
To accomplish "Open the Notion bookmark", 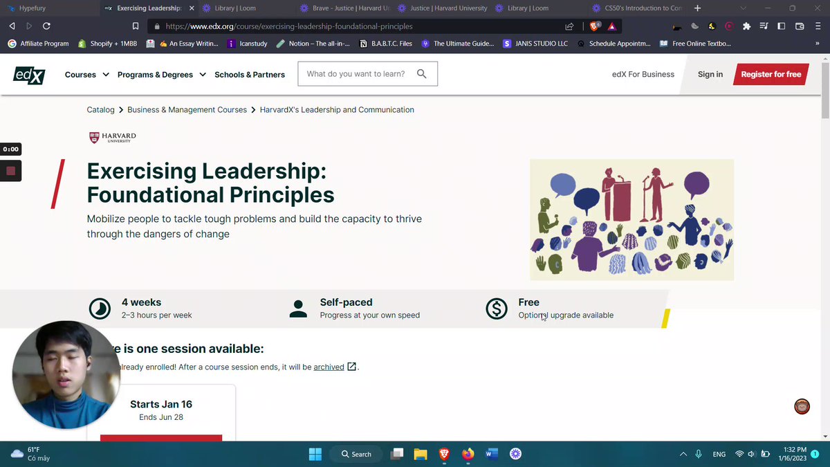I will (313, 44).
